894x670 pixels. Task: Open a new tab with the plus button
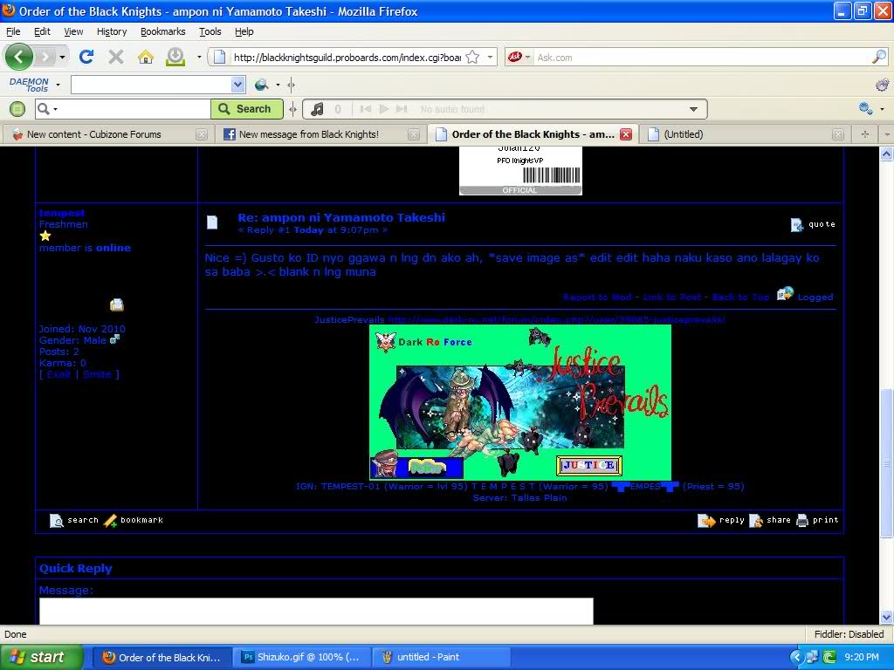(865, 134)
